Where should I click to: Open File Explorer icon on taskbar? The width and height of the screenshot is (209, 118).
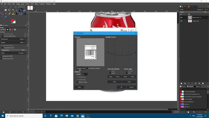click(x=67, y=116)
